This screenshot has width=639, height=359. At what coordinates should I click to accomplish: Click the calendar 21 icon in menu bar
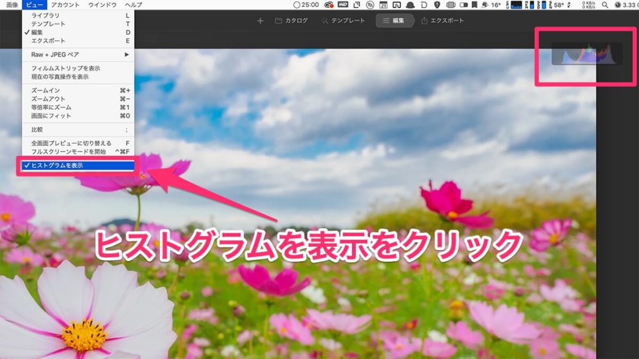(383, 5)
